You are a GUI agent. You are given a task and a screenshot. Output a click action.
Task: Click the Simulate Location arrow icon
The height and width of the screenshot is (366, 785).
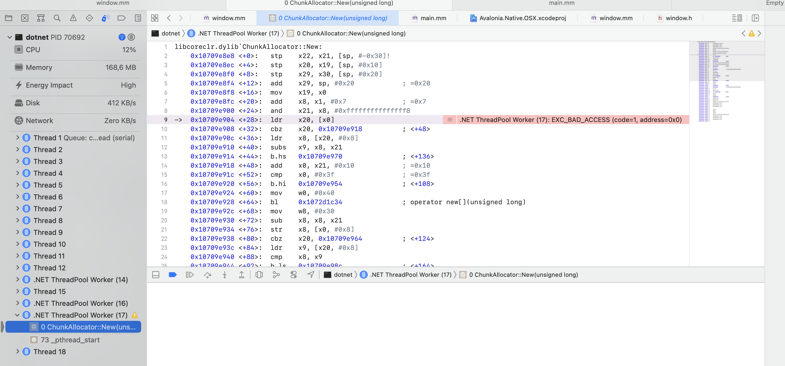coord(311,275)
